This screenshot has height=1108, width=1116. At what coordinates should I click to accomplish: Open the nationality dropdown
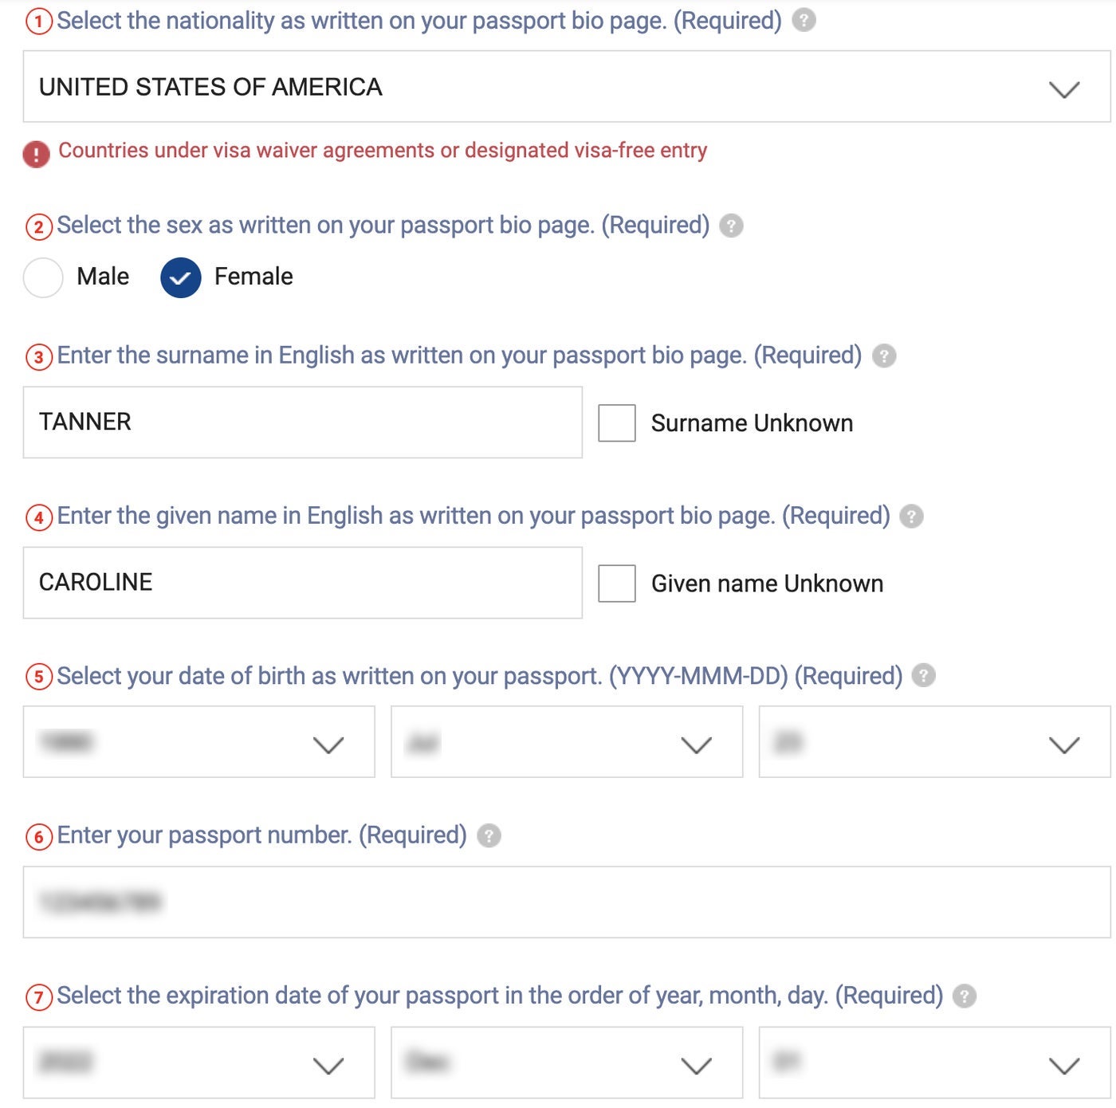[x=566, y=87]
